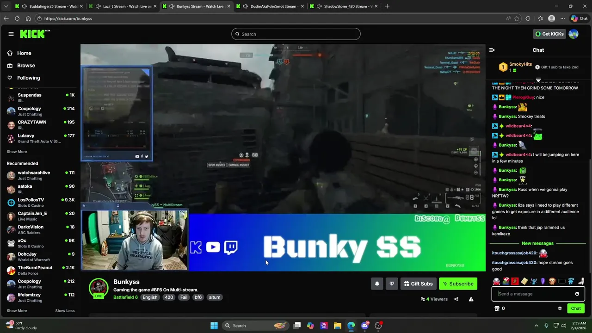Screen dimensions: 592x333
Task: Open chat settings gear icon
Action: coord(560,308)
